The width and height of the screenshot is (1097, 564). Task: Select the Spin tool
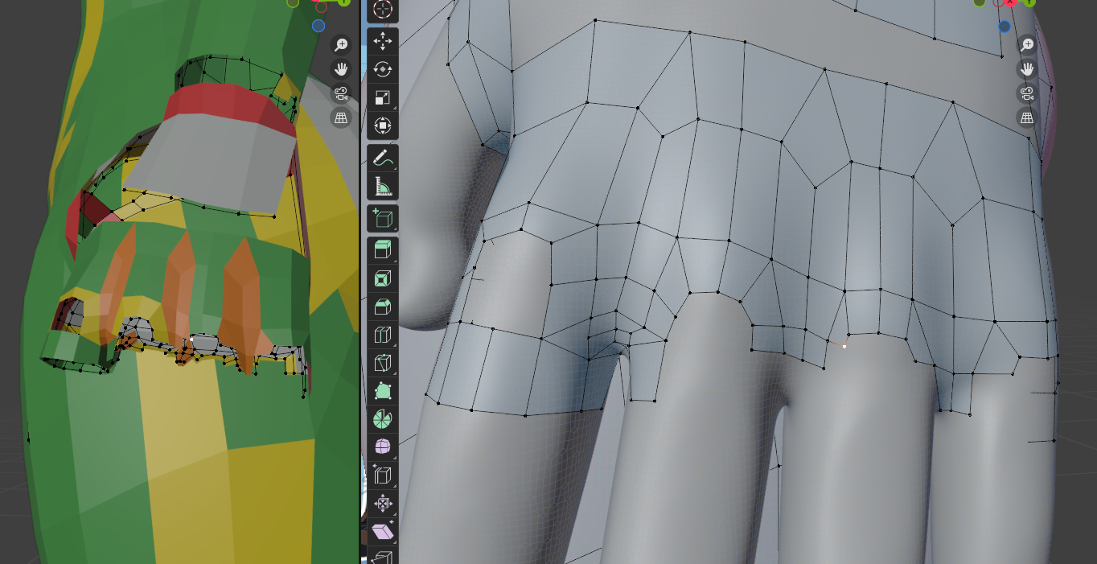click(383, 419)
